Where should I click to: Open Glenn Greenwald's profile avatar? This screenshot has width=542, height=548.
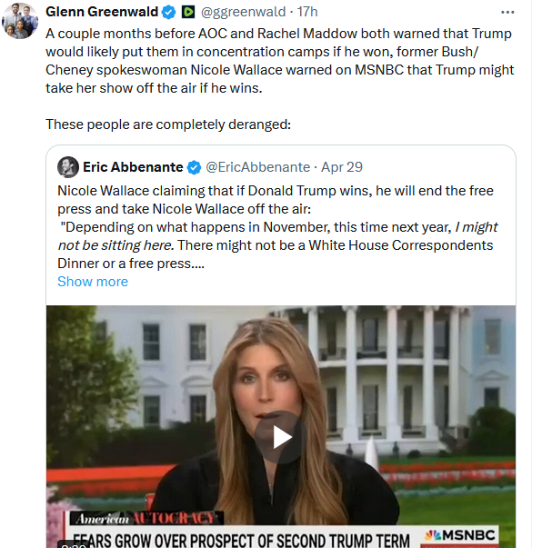pyautogui.click(x=20, y=21)
